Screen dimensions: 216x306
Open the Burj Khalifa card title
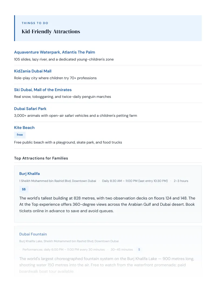[29, 174]
